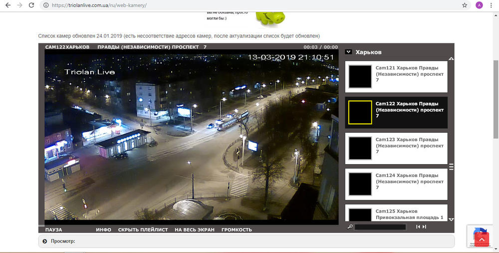Select the Cam124 Харьков camera
The width and height of the screenshot is (499, 253).
(396, 184)
